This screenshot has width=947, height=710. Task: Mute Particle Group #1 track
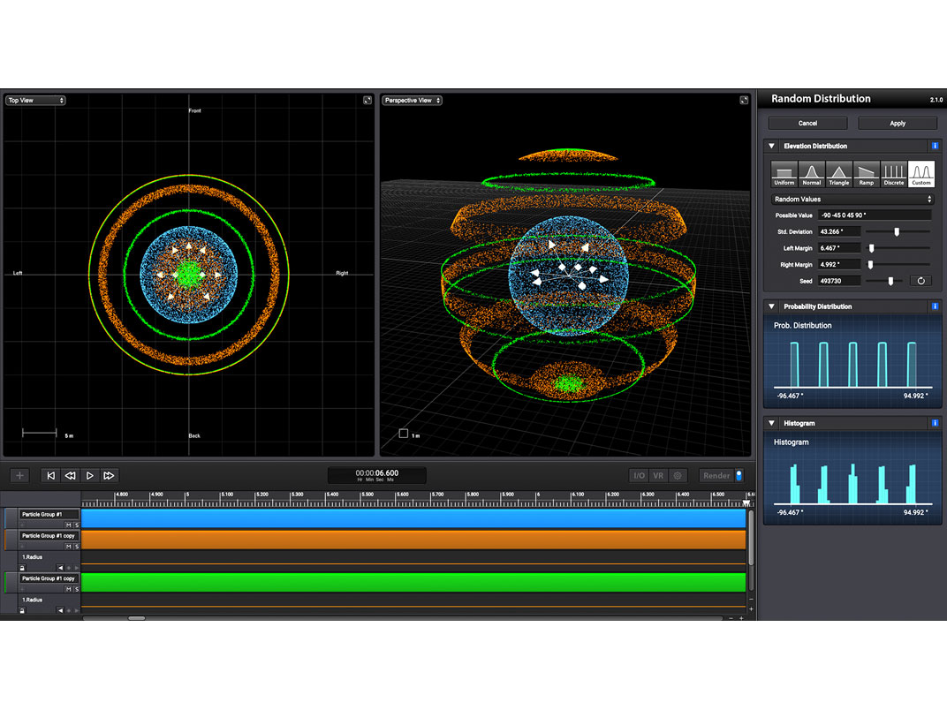68,525
